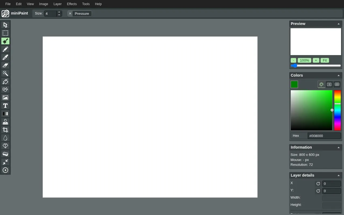
Task: Toggle the Pressure option
Action: click(x=80, y=13)
